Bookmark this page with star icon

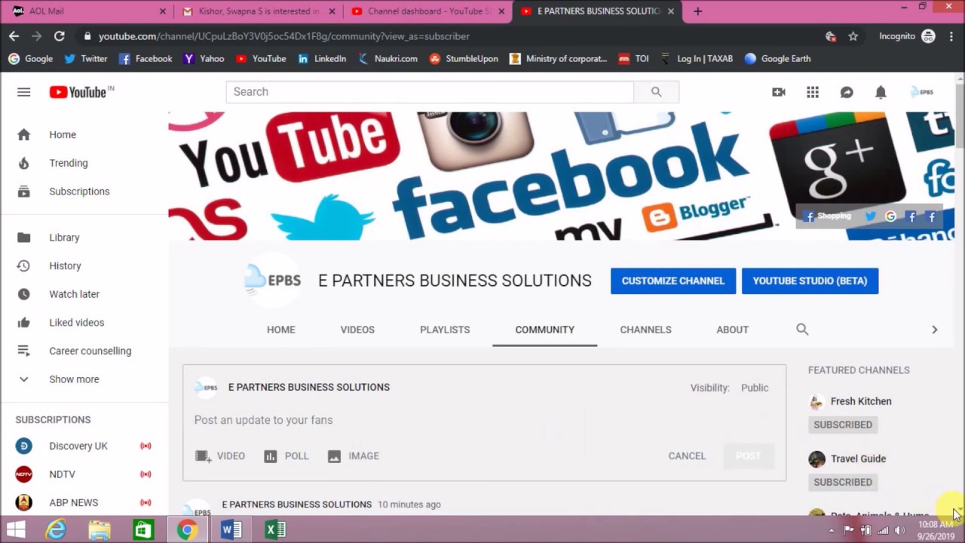[x=853, y=36]
